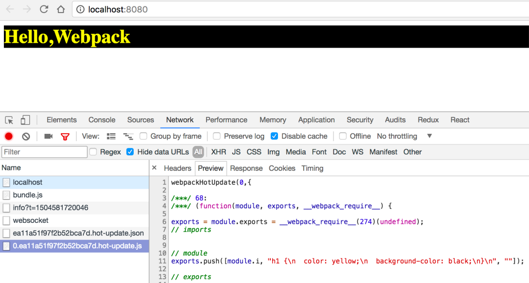Select the localhost request row
The width and height of the screenshot is (529, 283).
click(74, 182)
